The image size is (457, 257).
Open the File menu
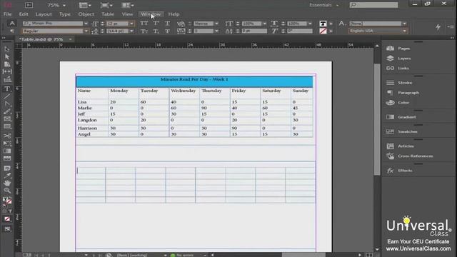click(8, 14)
